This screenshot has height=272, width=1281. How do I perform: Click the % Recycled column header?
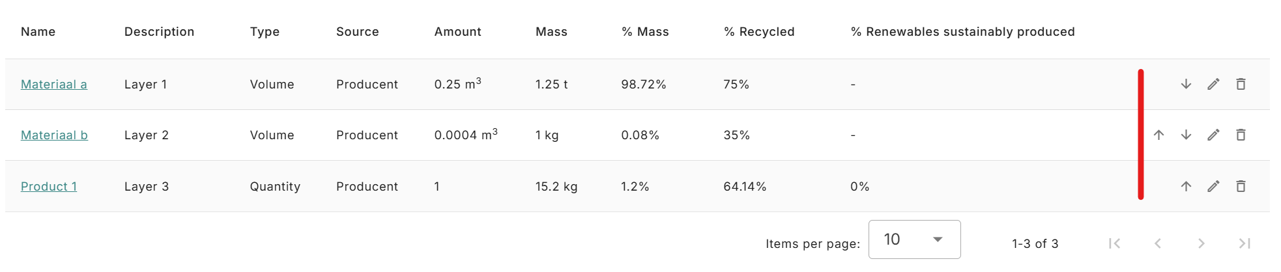759,31
